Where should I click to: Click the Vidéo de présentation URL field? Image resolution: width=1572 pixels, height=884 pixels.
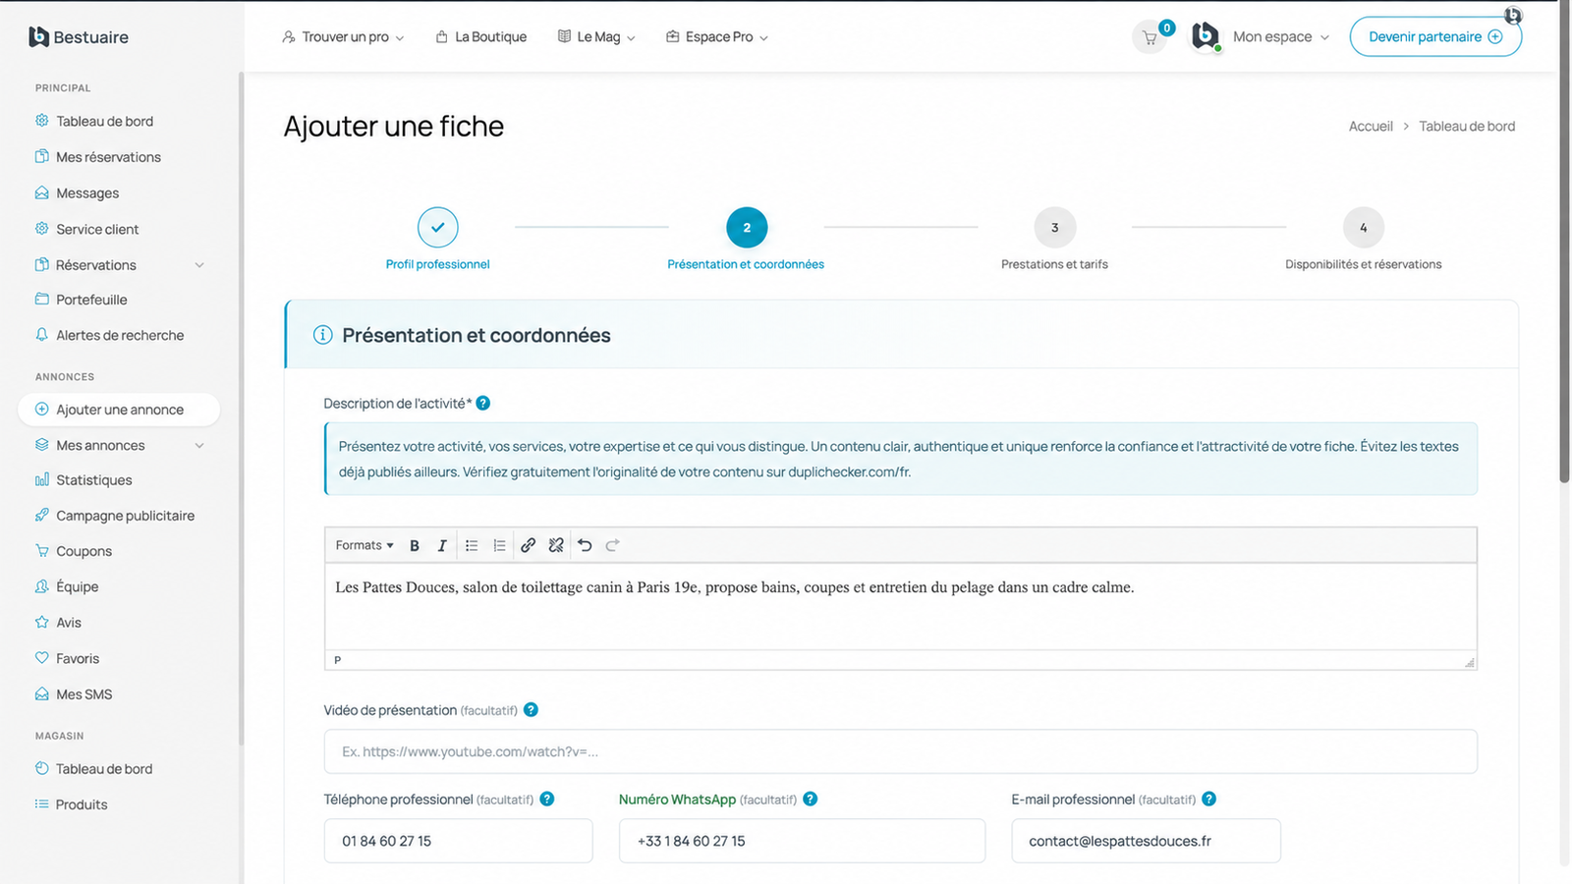[901, 751]
